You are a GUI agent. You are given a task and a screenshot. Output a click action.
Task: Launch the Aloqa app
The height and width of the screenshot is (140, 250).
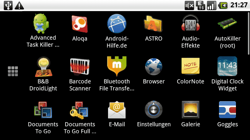[80, 24]
